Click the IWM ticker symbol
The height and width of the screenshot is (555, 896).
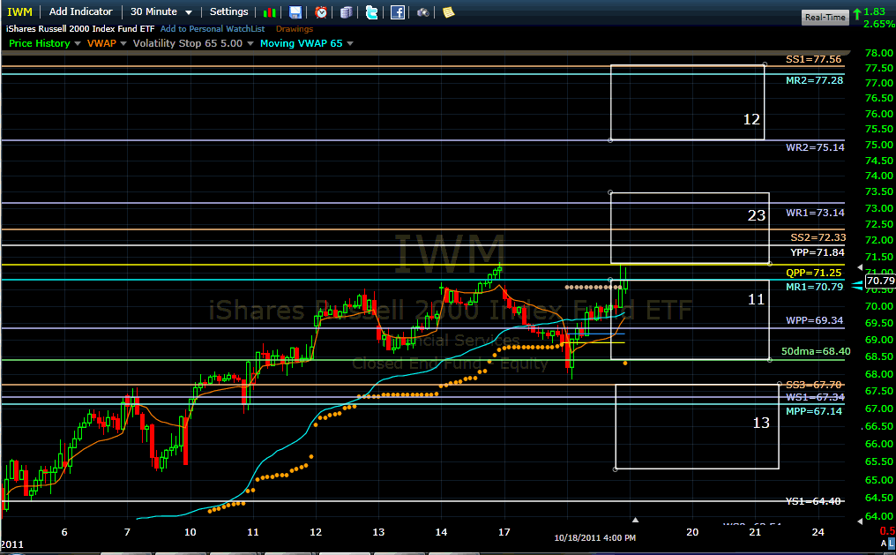(19, 12)
